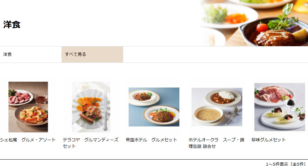Screen dimensions: 308x166
Task: Follow the テラコヤ グルマンディーズセット text link
Action: (x=90, y=143)
